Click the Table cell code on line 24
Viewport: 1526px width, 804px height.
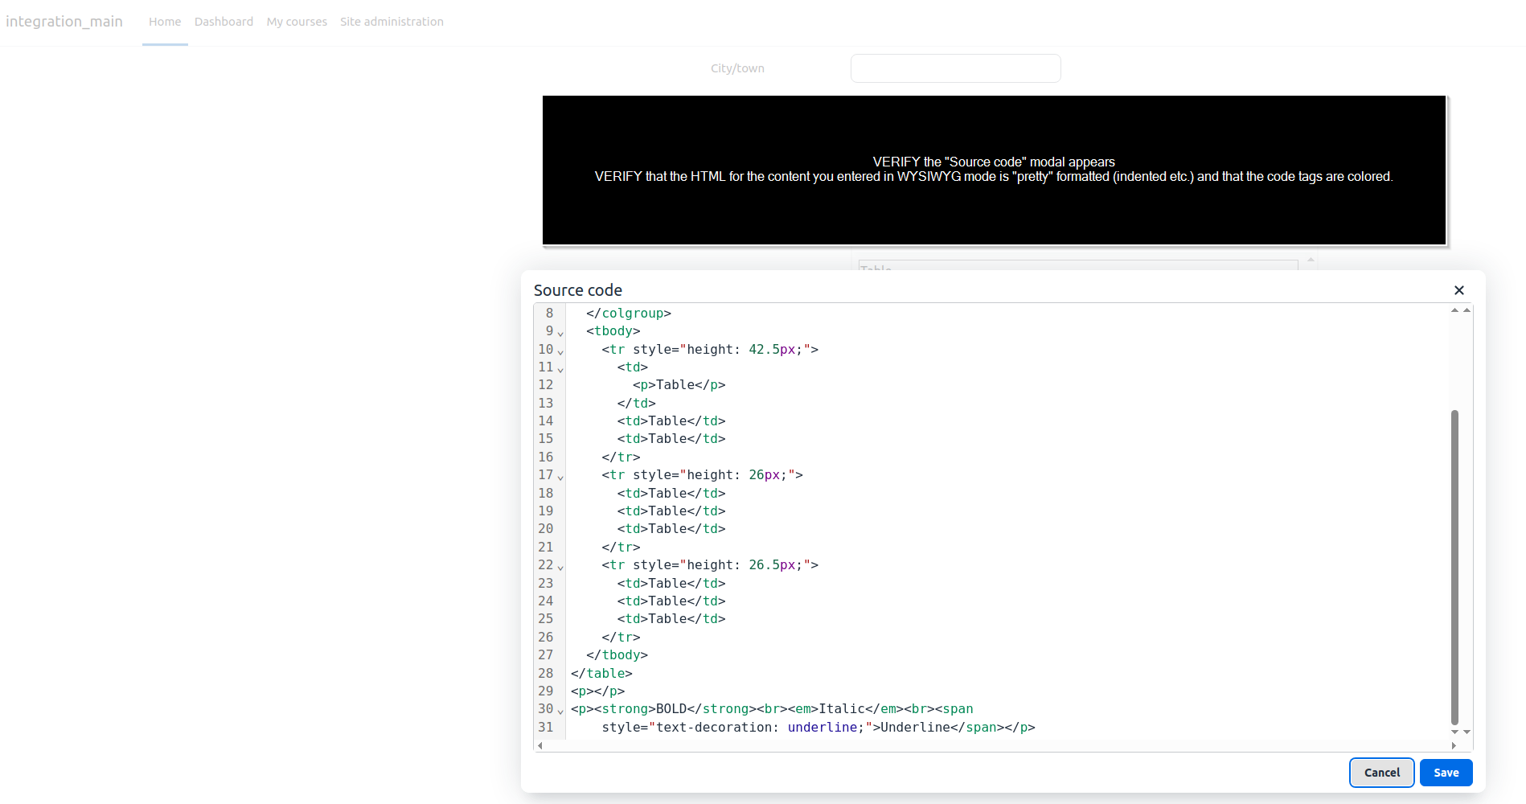pyautogui.click(x=671, y=601)
